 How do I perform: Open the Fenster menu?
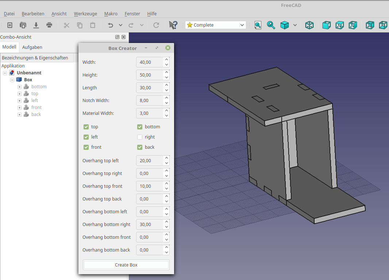coord(132,13)
